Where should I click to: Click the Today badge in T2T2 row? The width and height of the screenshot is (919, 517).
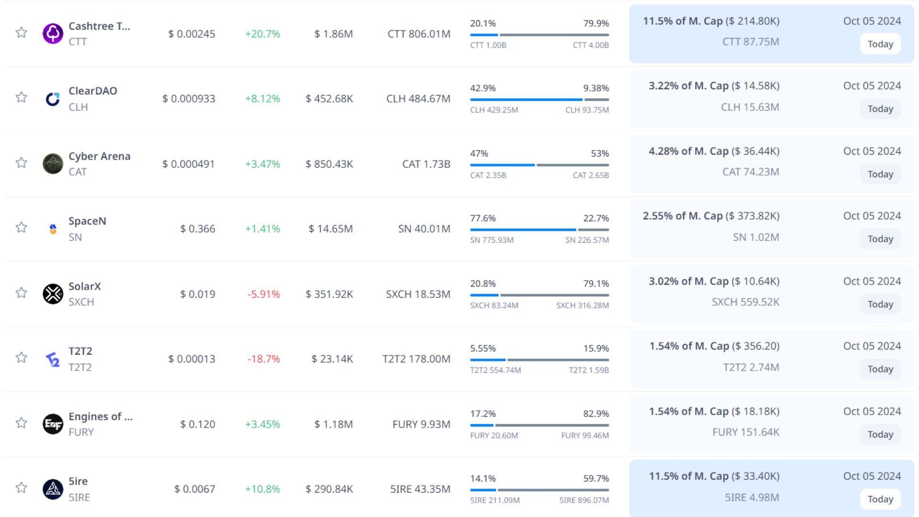(880, 369)
